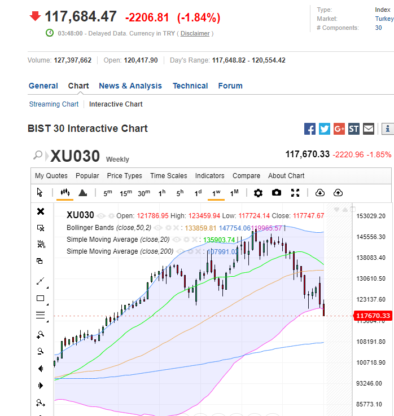This screenshot has height=416, width=394.
Task: Select the trend line drawing tool
Action: pyautogui.click(x=41, y=281)
